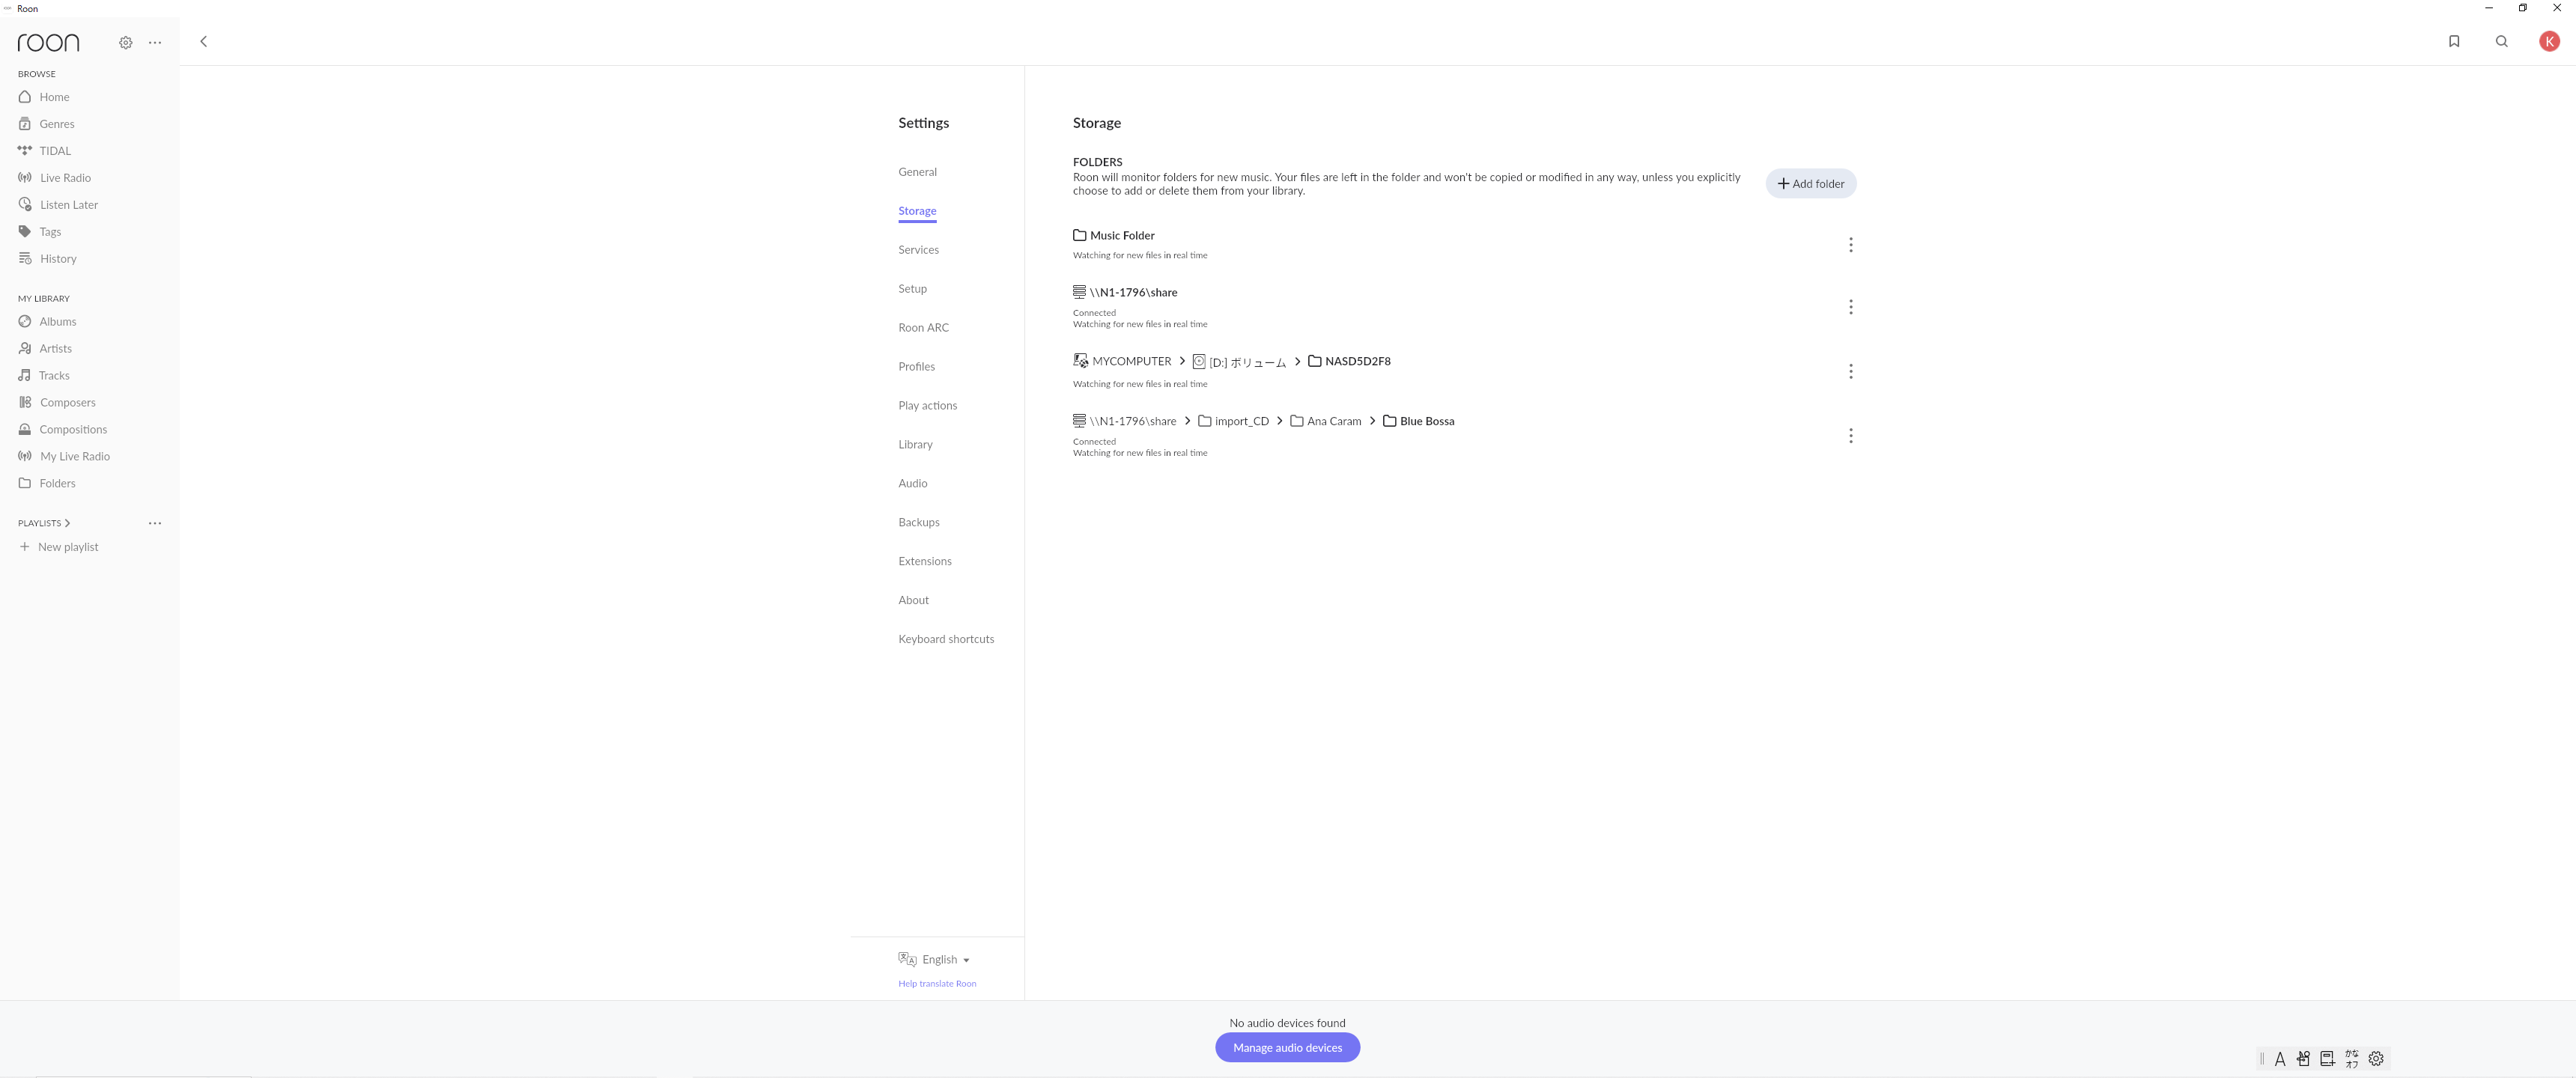Screen dimensions: 2576x1078
Task: Open Listen Later from sidebar
Action: pyautogui.click(x=69, y=205)
